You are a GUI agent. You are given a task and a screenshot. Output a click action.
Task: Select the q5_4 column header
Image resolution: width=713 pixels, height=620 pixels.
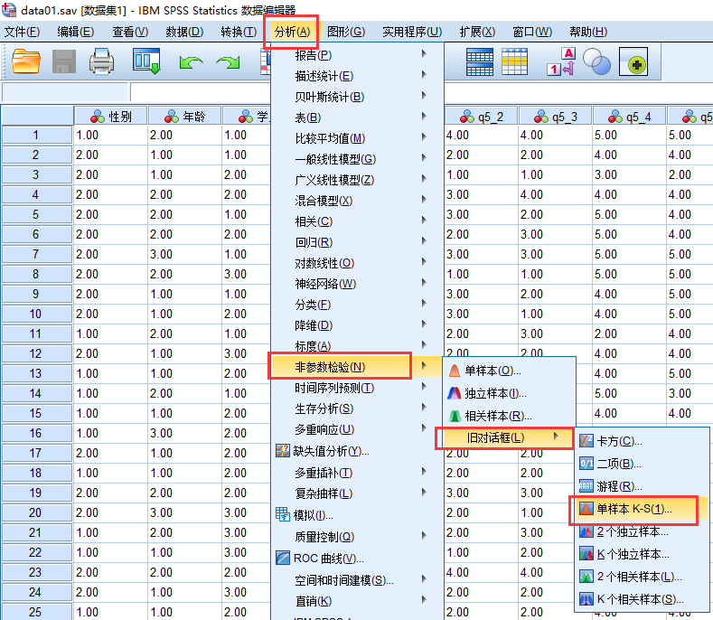tap(629, 117)
